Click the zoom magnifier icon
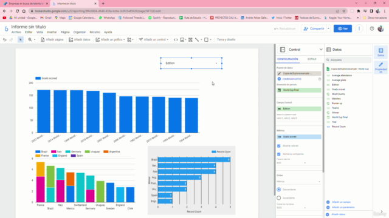The width and height of the screenshot is (389, 218). [30, 39]
